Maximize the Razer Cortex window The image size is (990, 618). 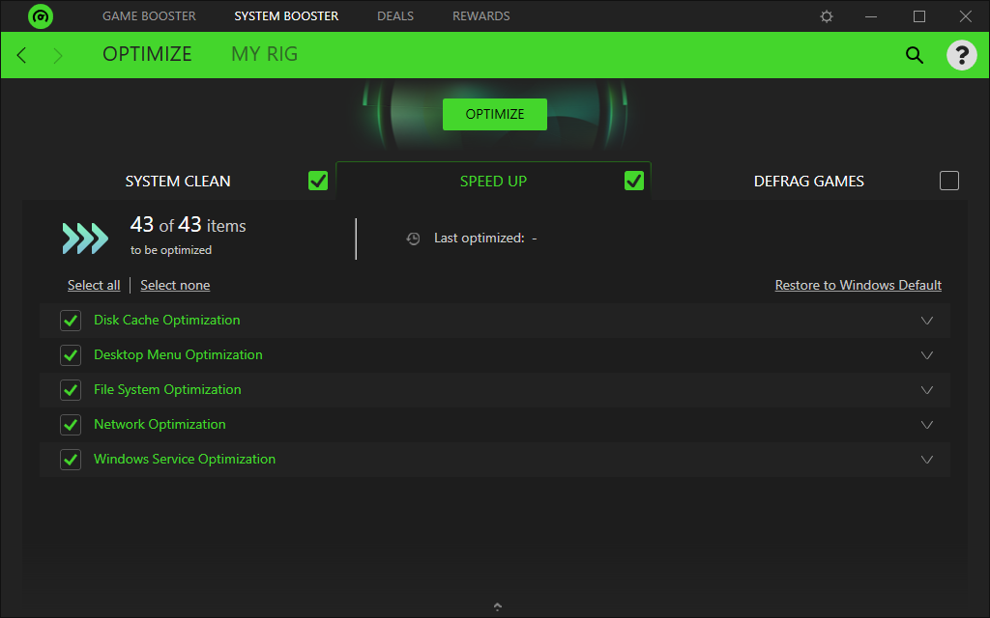coord(919,16)
